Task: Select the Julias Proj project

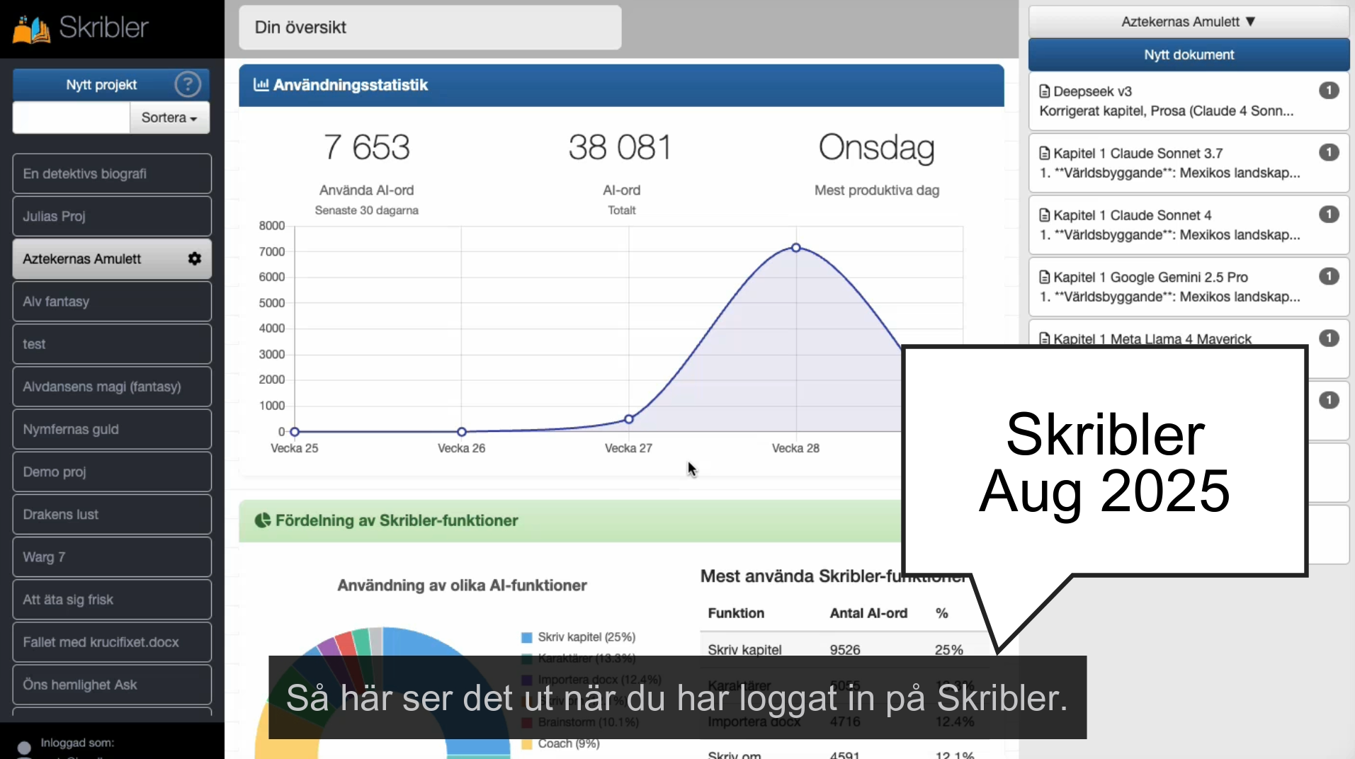Action: [112, 216]
